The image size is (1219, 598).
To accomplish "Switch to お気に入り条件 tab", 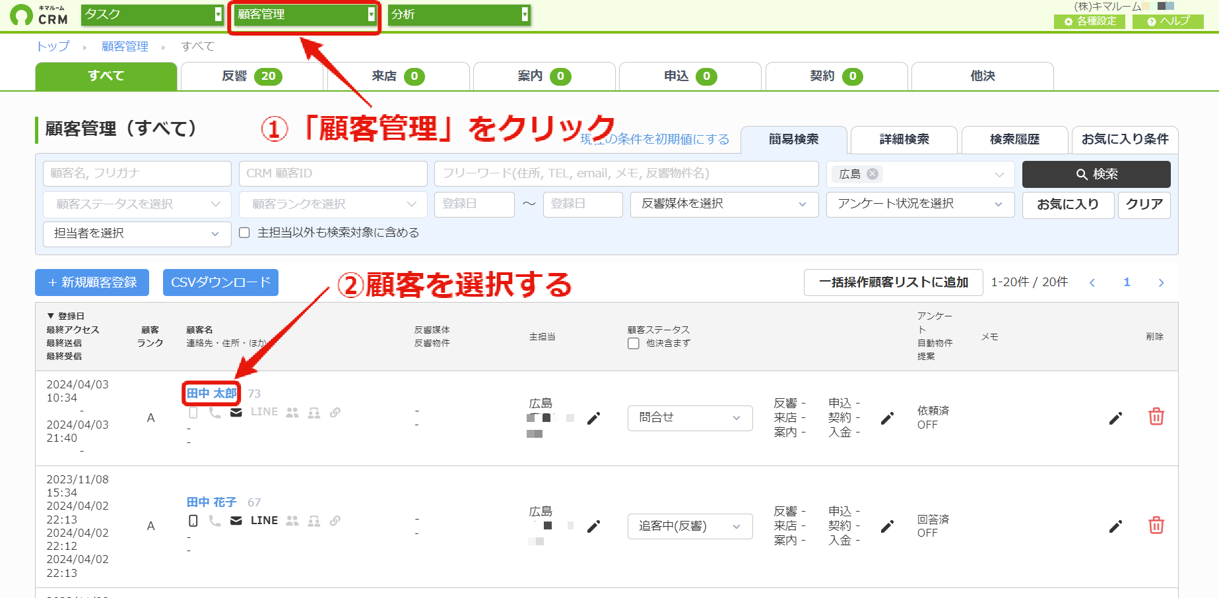I will (x=1125, y=140).
